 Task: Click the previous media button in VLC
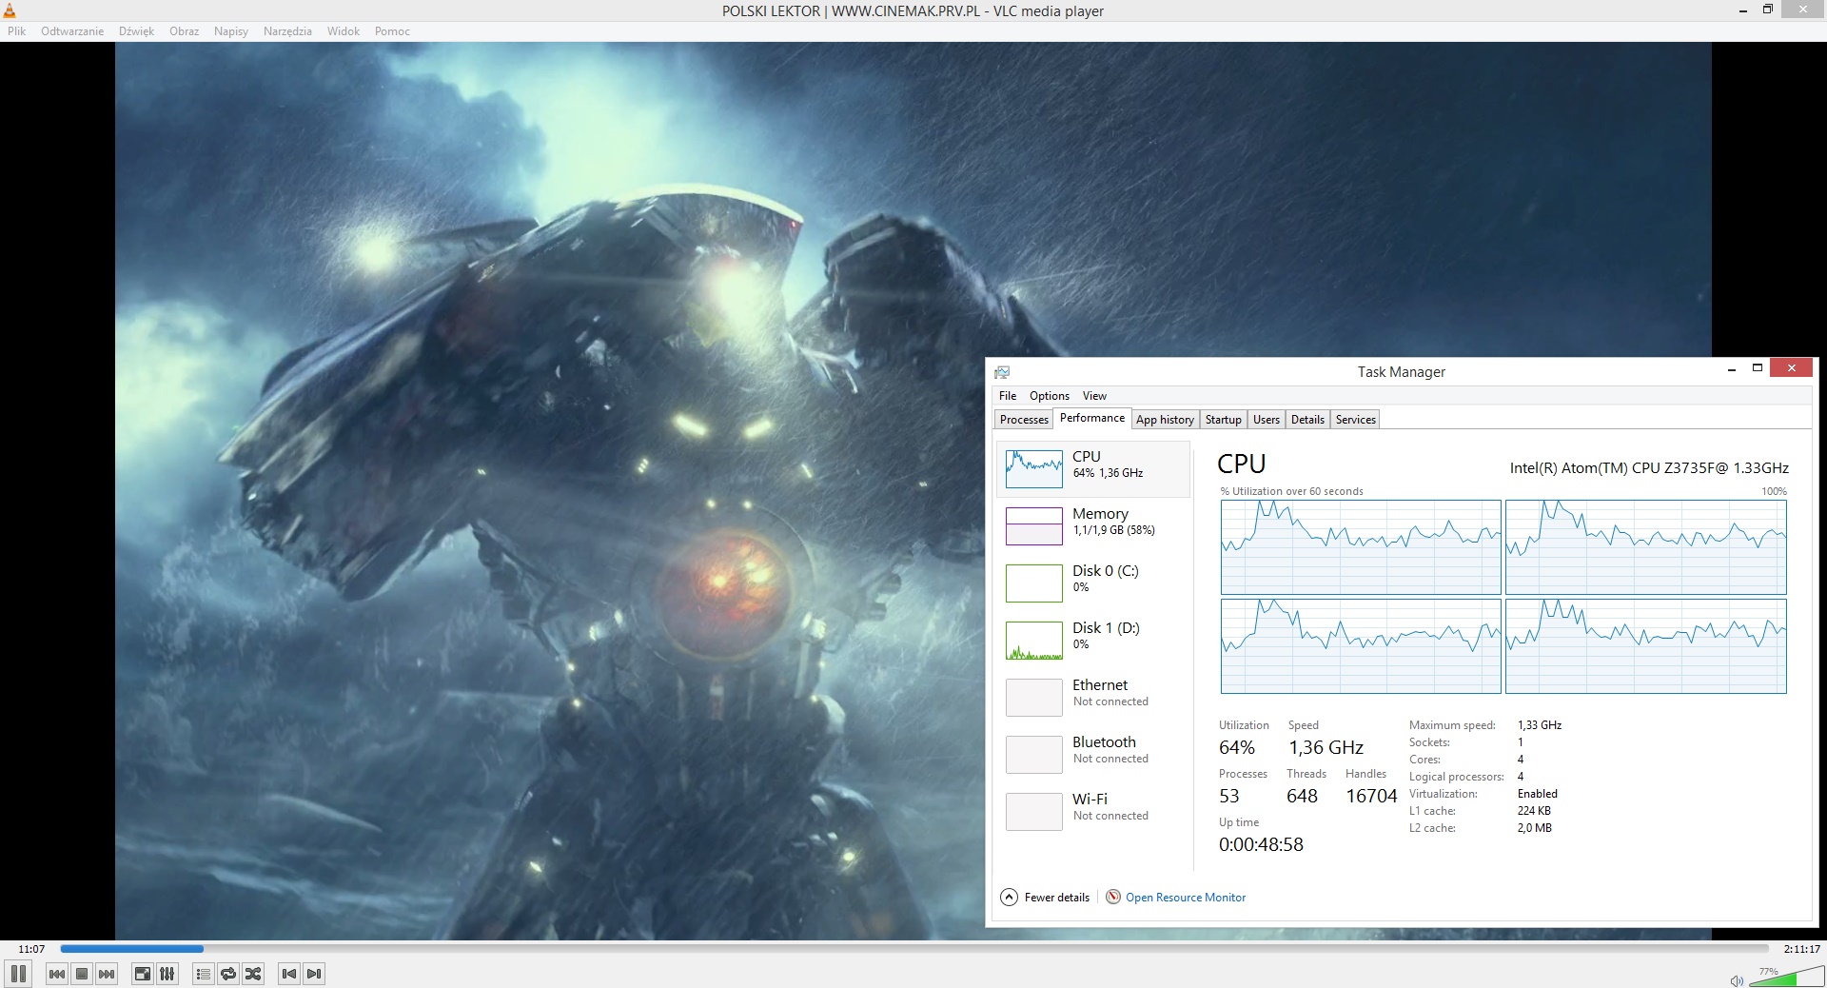(57, 974)
